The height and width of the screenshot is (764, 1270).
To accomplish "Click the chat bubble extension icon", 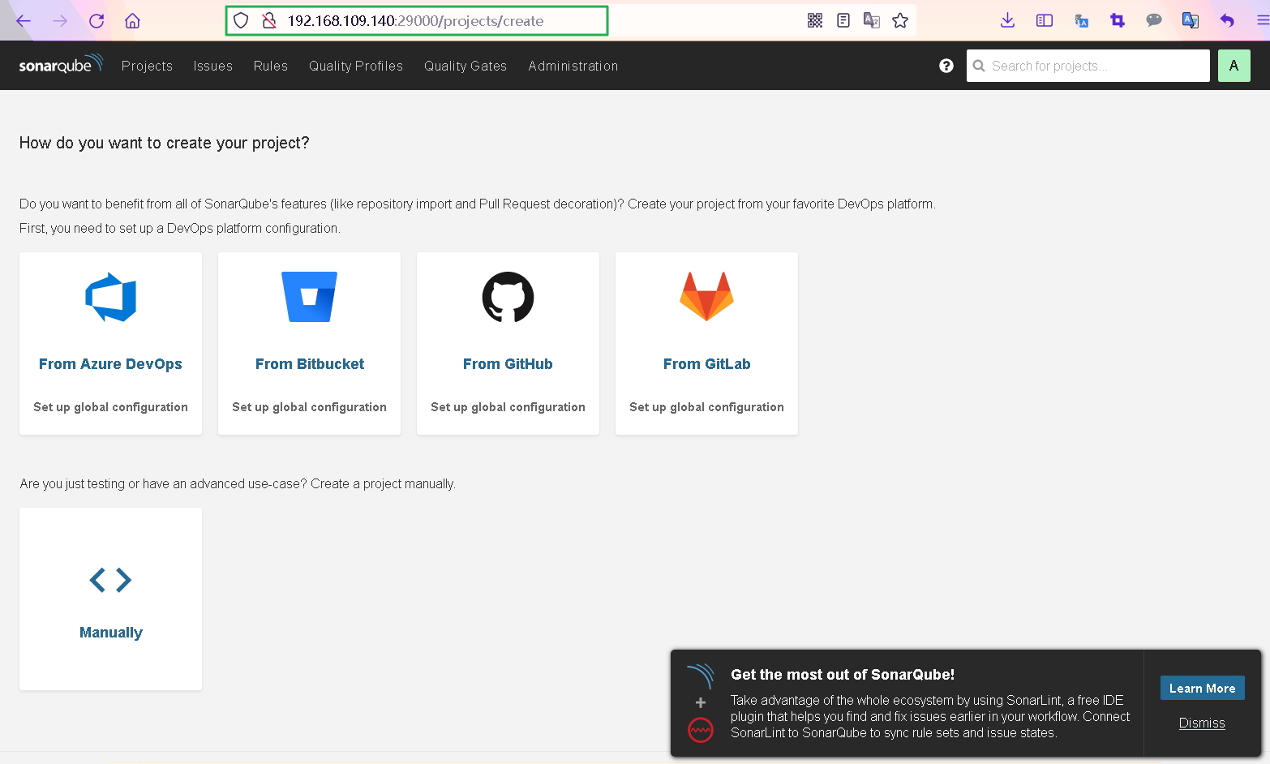I will point(1154,21).
